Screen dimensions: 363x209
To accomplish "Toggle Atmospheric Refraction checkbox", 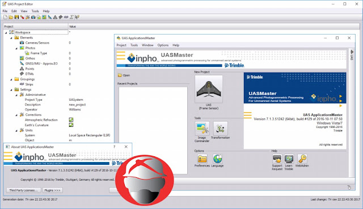I will [71, 120].
